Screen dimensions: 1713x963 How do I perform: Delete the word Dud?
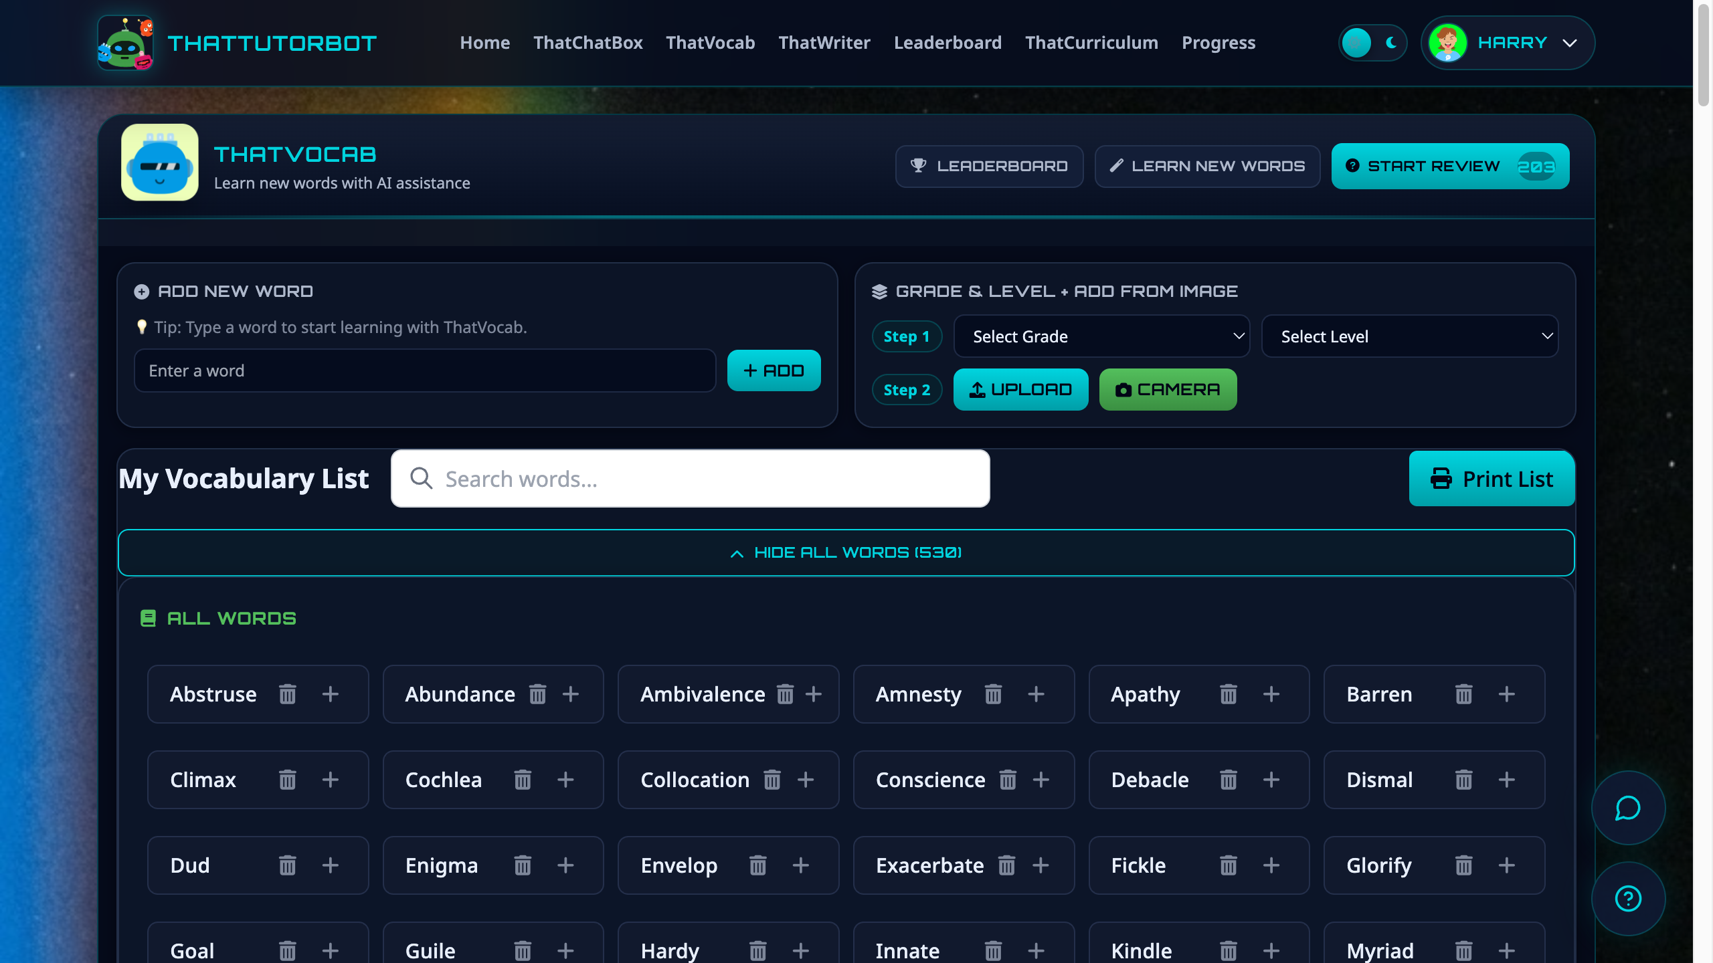288,865
